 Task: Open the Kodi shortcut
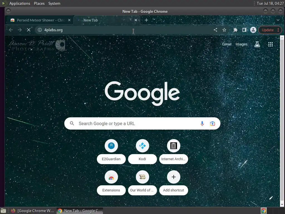[x=142, y=151]
